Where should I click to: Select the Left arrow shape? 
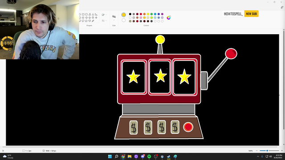coord(86,18)
